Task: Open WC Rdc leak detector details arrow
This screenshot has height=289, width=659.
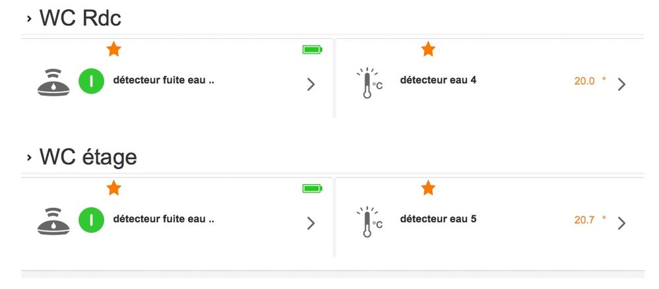Action: (x=311, y=84)
